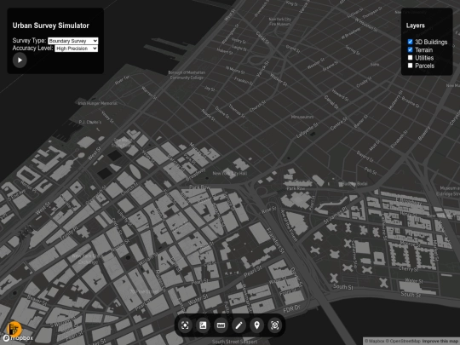Disable the Terrain layer checkbox
Image resolution: width=460 pixels, height=345 pixels.
click(410, 50)
